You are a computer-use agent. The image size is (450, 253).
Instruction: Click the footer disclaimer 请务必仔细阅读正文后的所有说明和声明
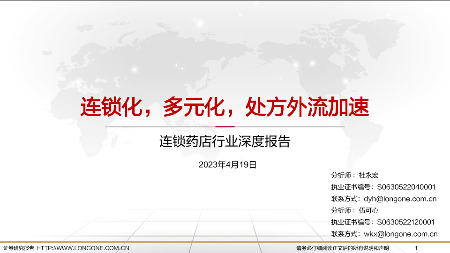pyautogui.click(x=342, y=248)
